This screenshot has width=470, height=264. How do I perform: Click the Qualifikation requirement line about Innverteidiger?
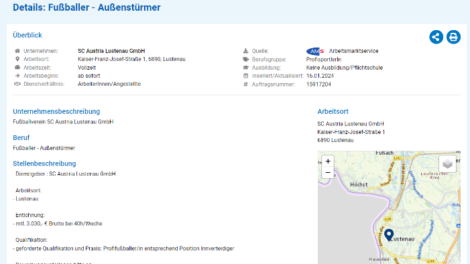123,249
